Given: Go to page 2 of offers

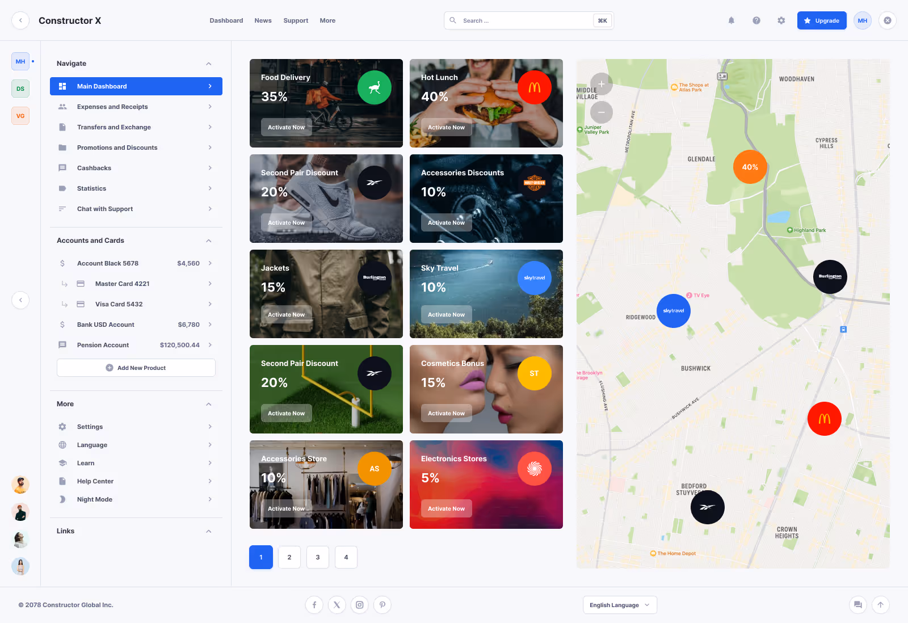Looking at the screenshot, I should [289, 557].
